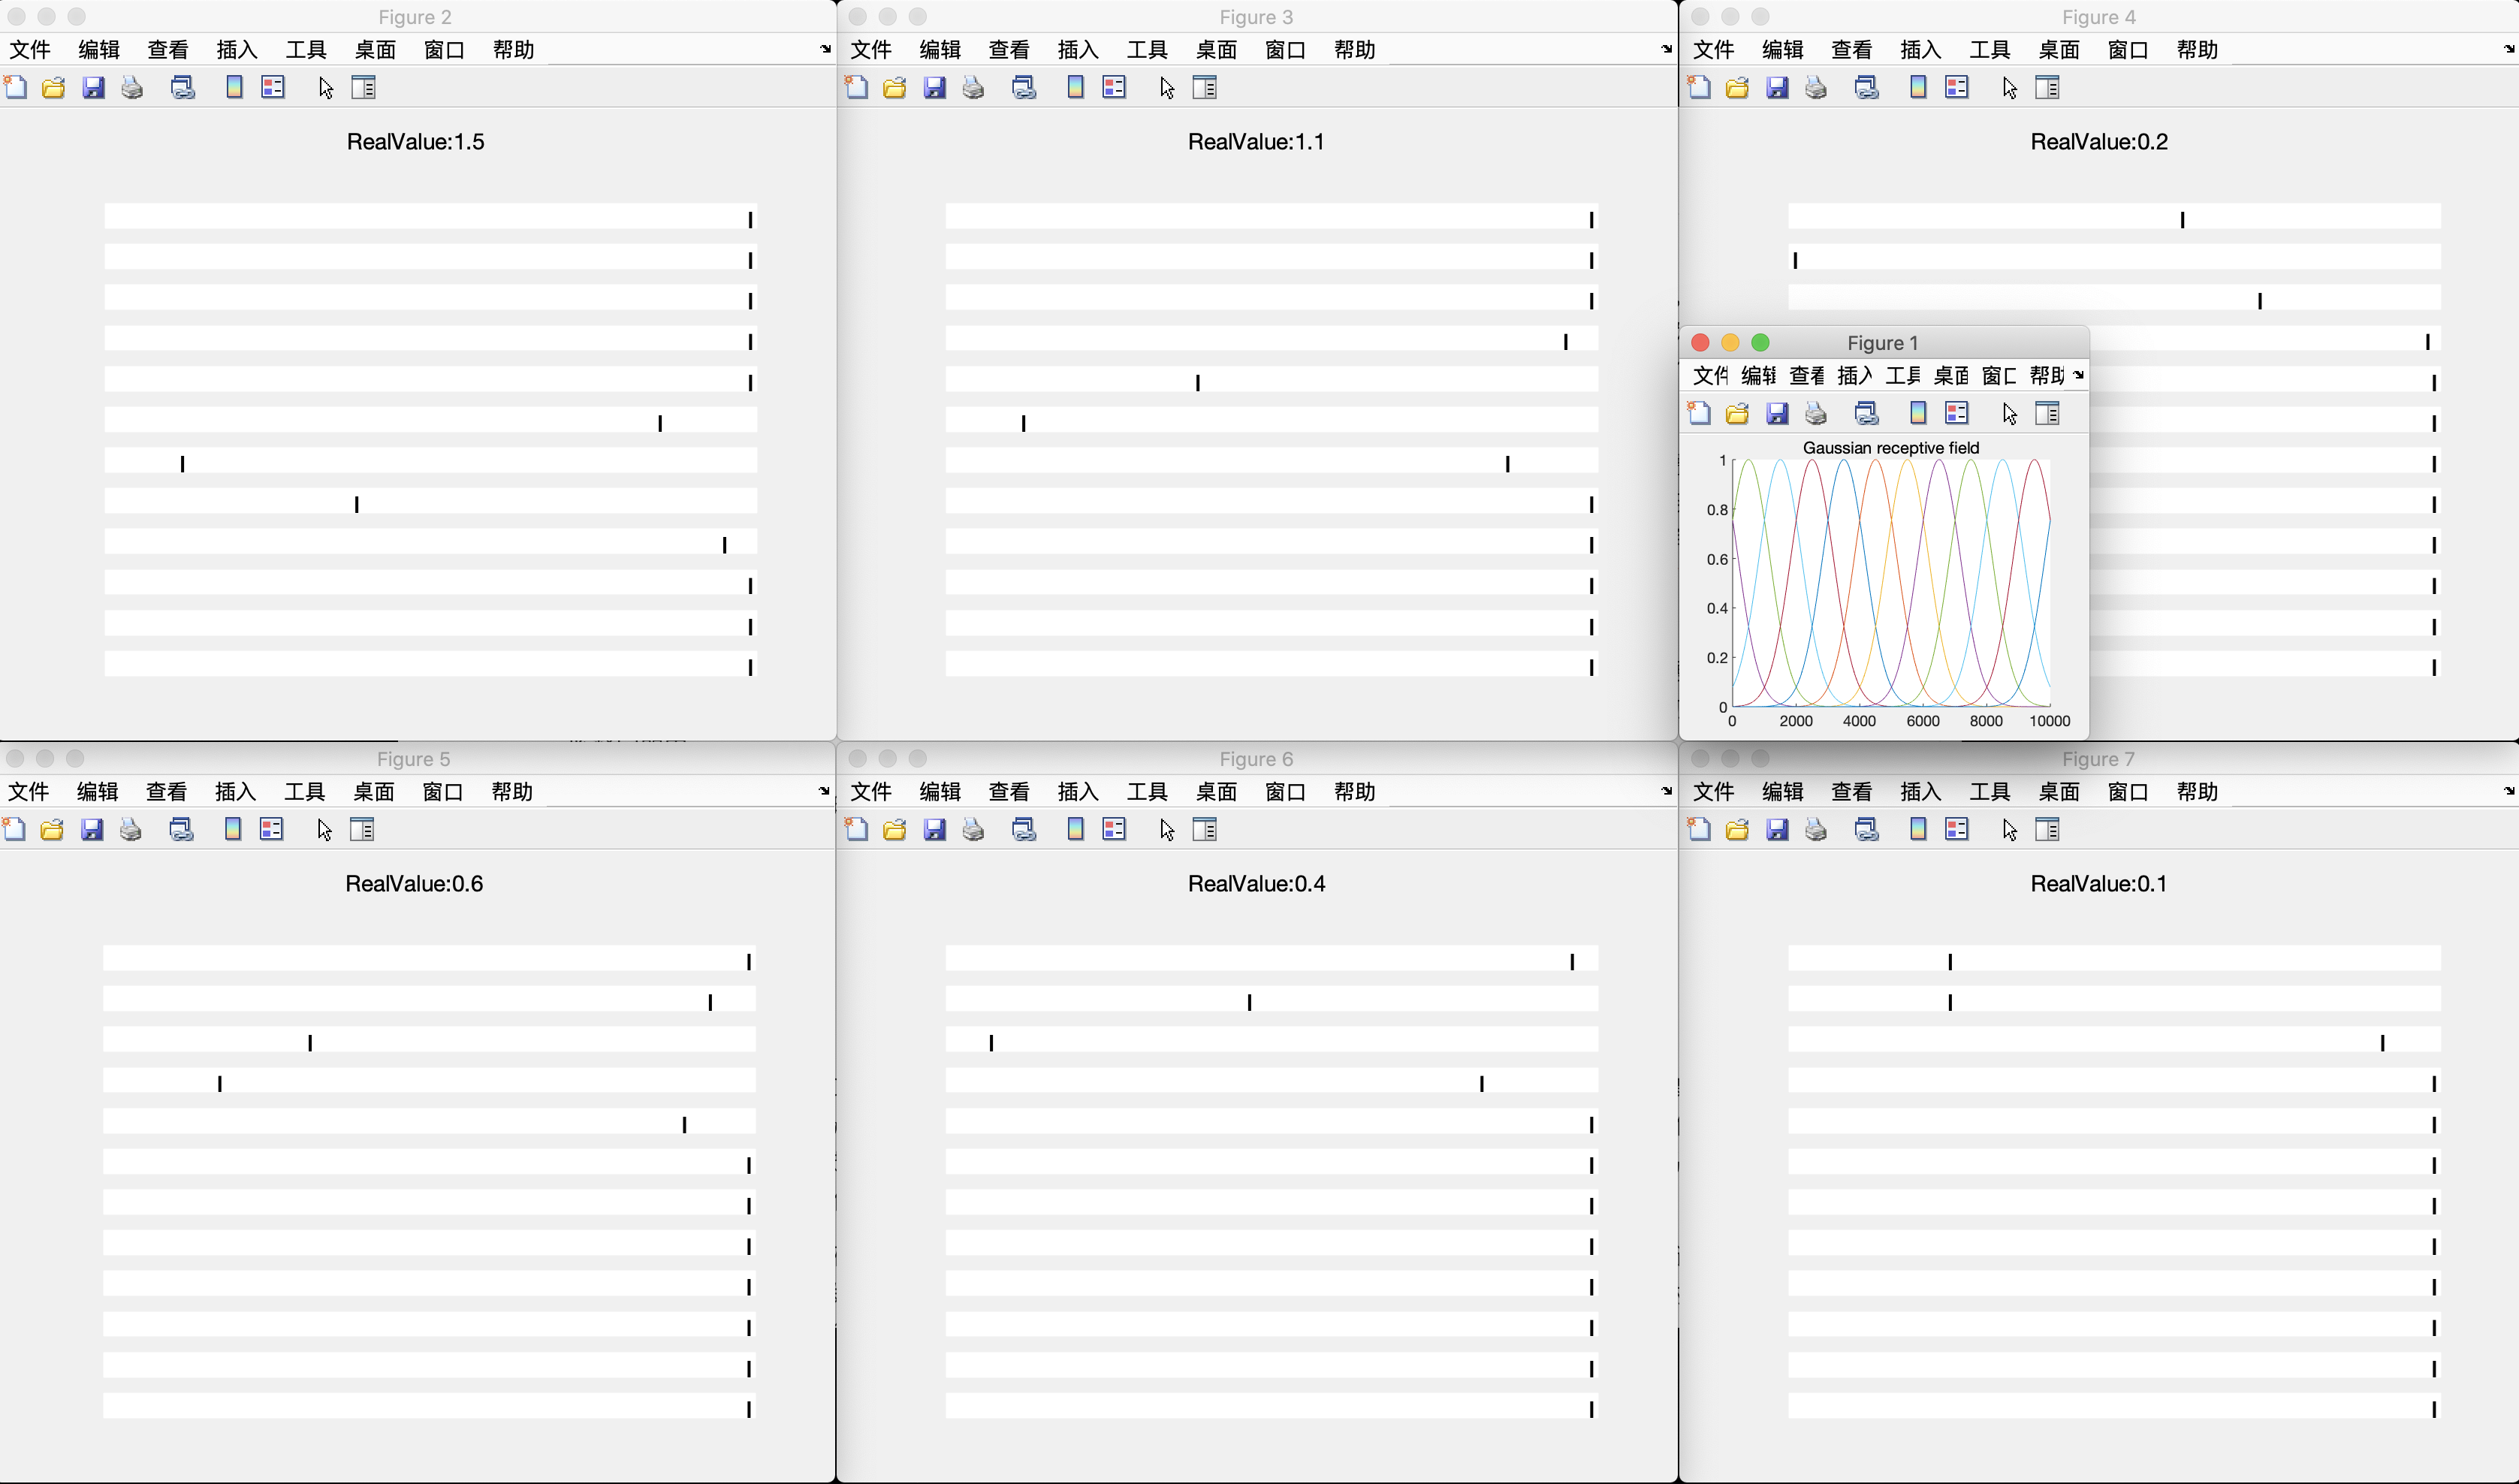2519x1484 pixels.
Task: Click the RealValue:0.1 title in Figure 7
Action: pyautogui.click(x=2098, y=884)
